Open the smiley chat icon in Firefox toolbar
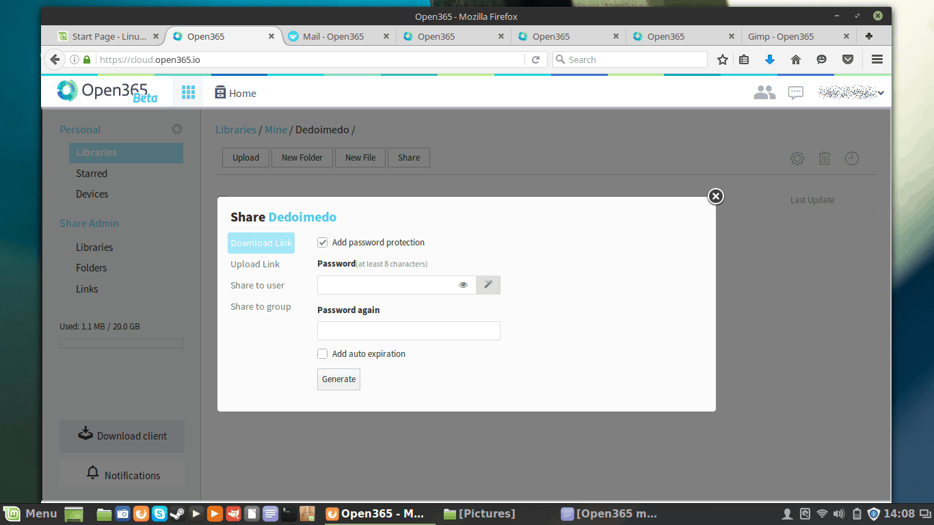Viewport: 934px width, 525px height. click(x=822, y=59)
